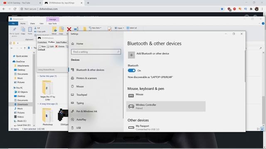
Task: Switch to Controllers tab in DS4Windows
Action: point(42,42)
